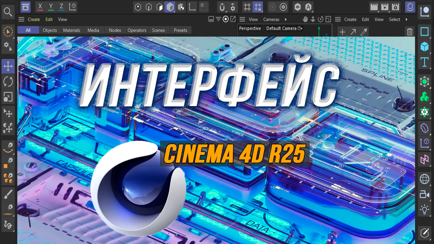The width and height of the screenshot is (434, 244).
Task: Expand more viewport menus arrow after Cameras
Action: [x=285, y=19]
